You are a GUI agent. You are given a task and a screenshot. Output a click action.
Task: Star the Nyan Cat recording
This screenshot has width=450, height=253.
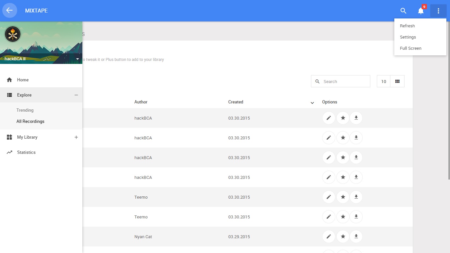pyautogui.click(x=343, y=237)
